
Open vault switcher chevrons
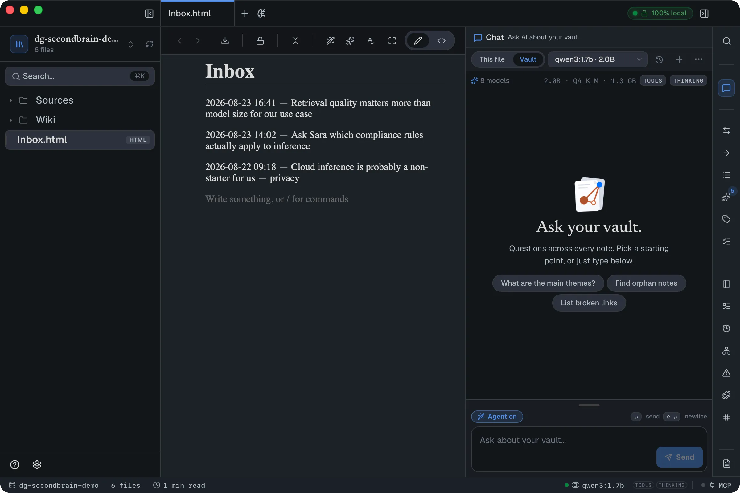tap(130, 44)
